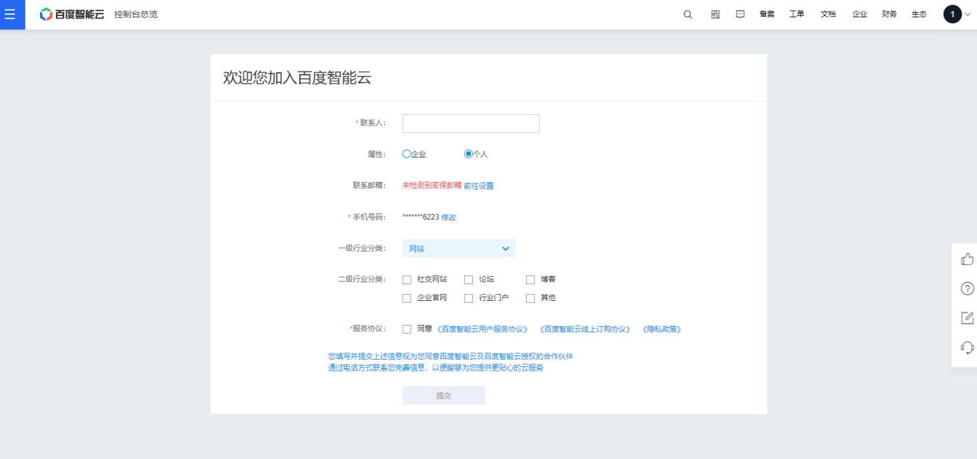Tick the 同意 service agreement checkbox
Screen dimensions: 977x459
click(407, 329)
